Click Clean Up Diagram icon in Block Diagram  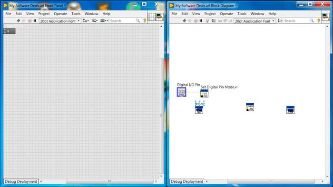[280, 20]
